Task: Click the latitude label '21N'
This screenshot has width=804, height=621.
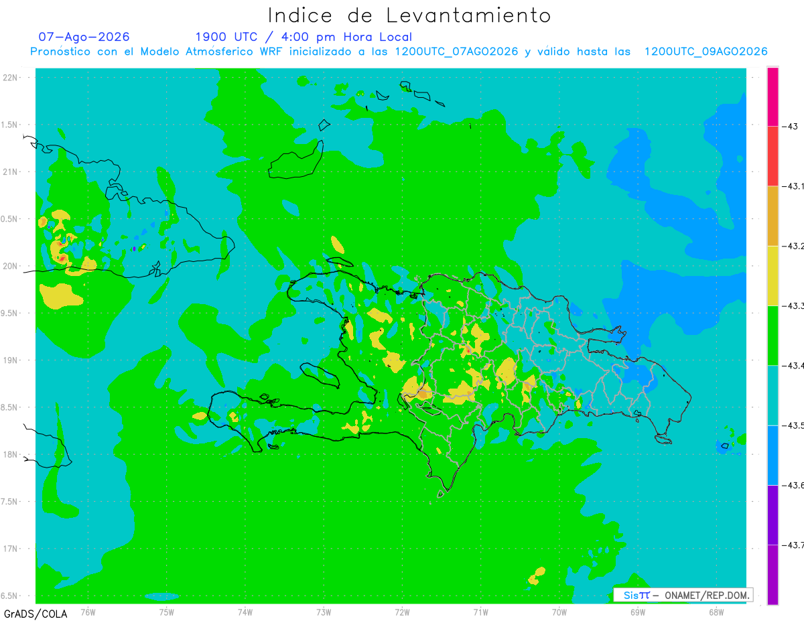Action: pyautogui.click(x=10, y=171)
